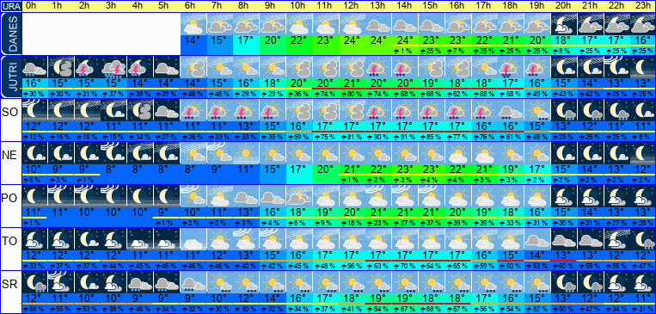This screenshot has width=656, height=314.
Task: Click the URA header label
Action: click(10, 6)
